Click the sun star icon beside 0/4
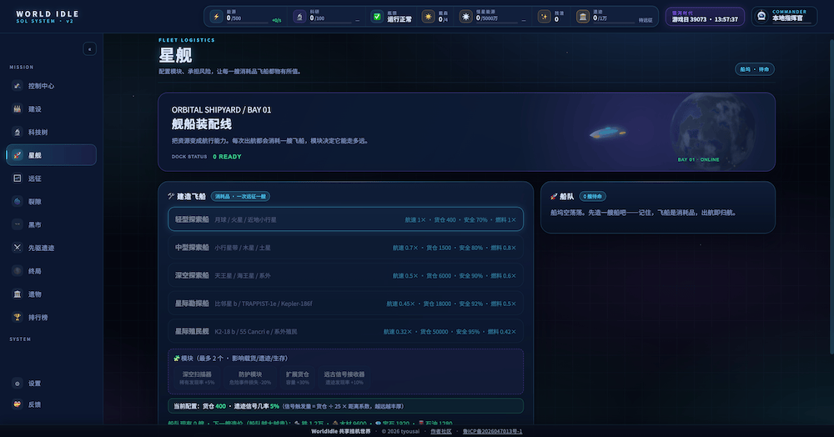 (x=428, y=17)
